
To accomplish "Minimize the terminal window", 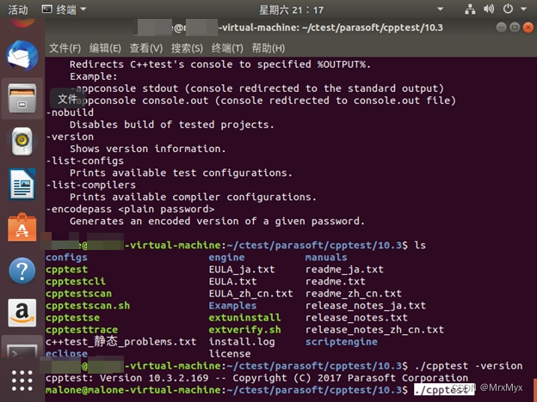I will [x=502, y=27].
